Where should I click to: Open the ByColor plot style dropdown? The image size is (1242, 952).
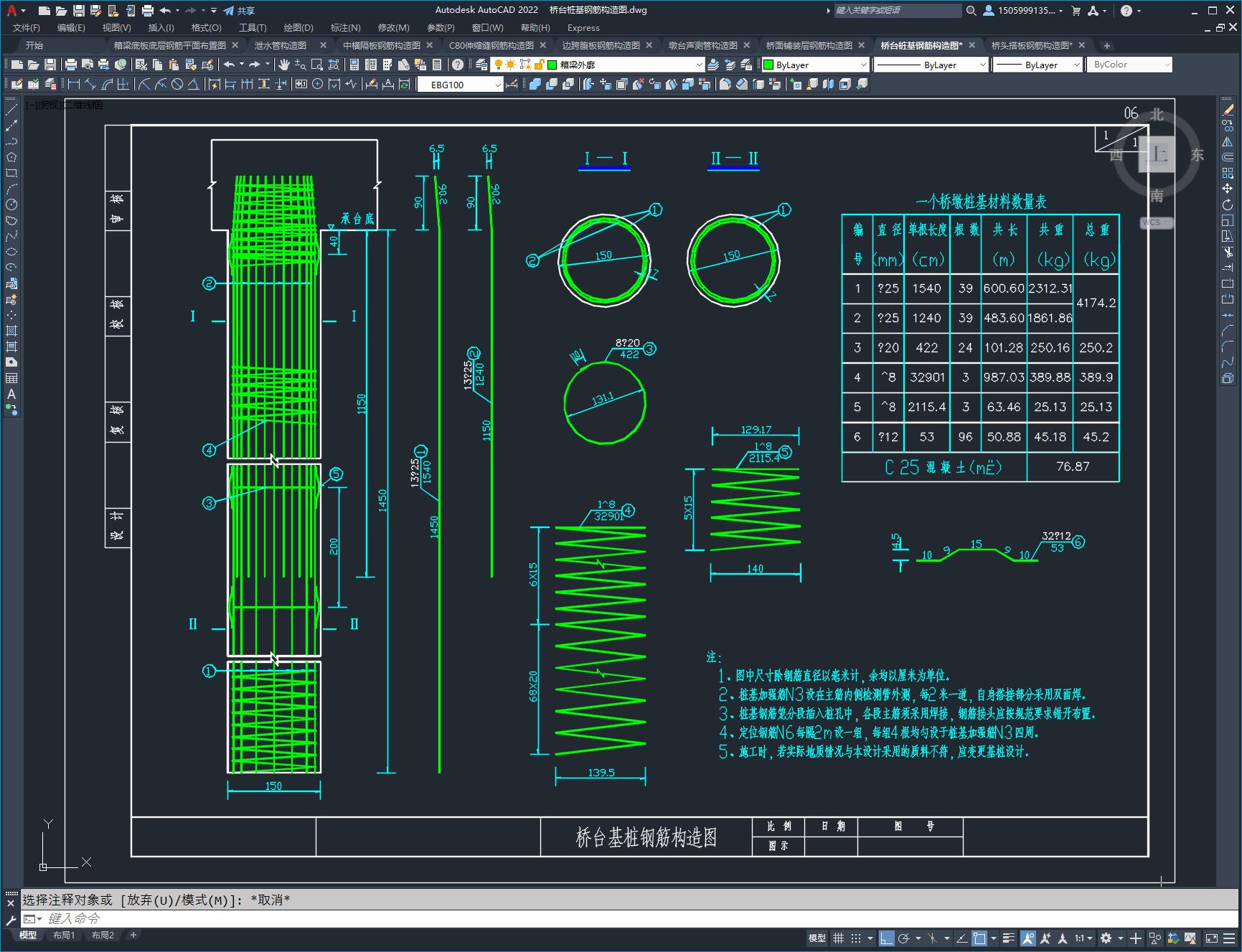coord(1129,65)
